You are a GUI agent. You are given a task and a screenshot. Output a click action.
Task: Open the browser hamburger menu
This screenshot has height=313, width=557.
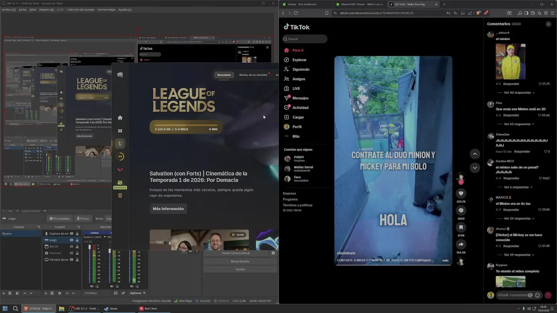point(552,13)
